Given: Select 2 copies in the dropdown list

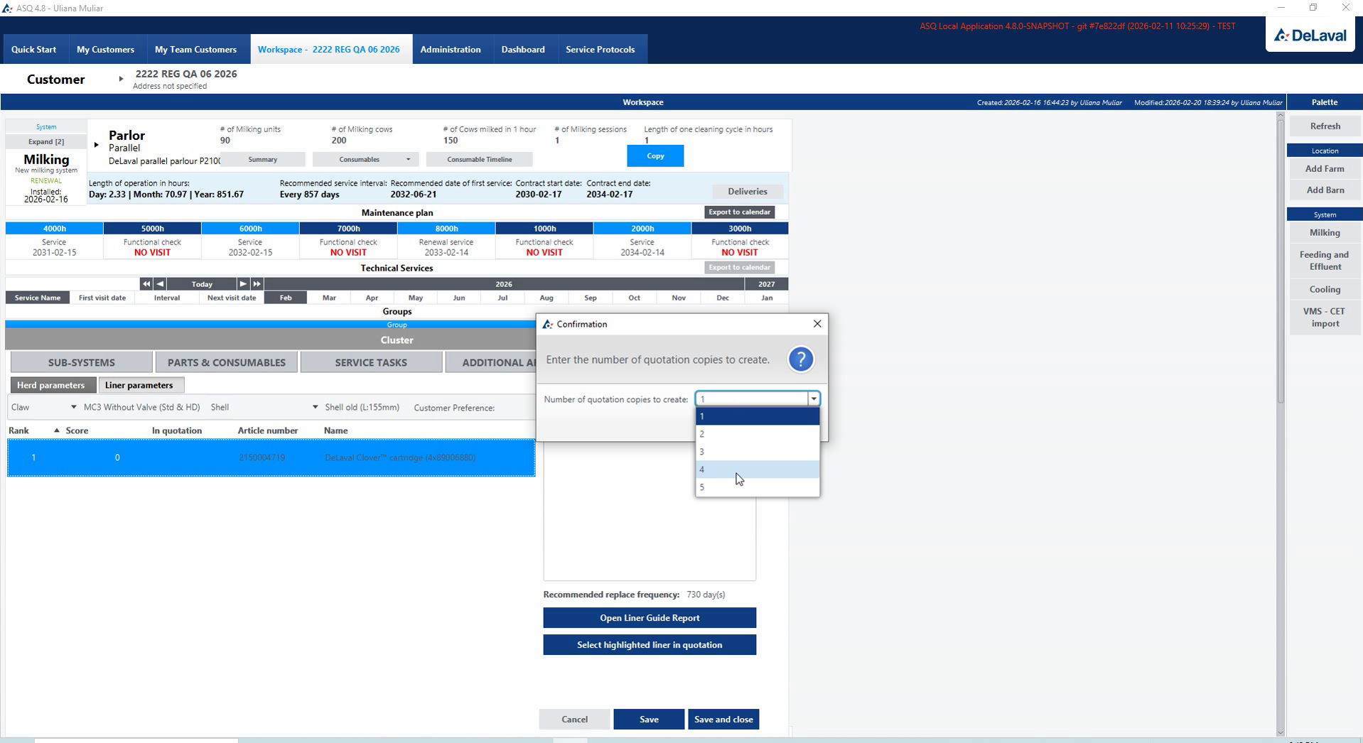Looking at the screenshot, I should tap(758, 434).
